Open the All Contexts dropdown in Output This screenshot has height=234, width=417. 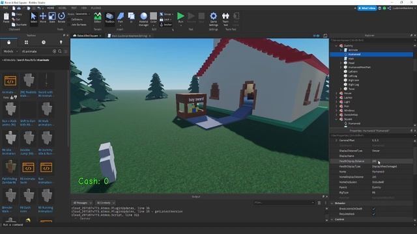point(106,203)
